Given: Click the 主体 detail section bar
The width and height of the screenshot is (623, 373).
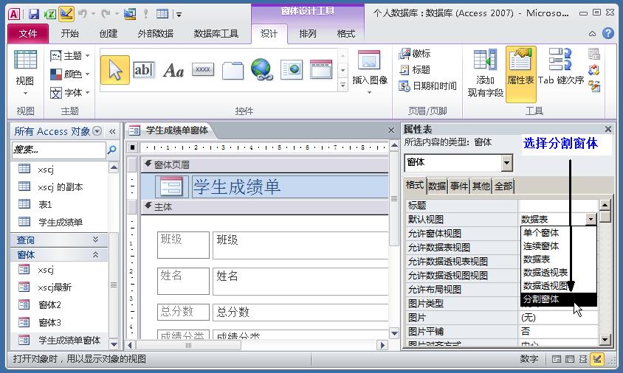Looking at the screenshot, I should click(264, 206).
